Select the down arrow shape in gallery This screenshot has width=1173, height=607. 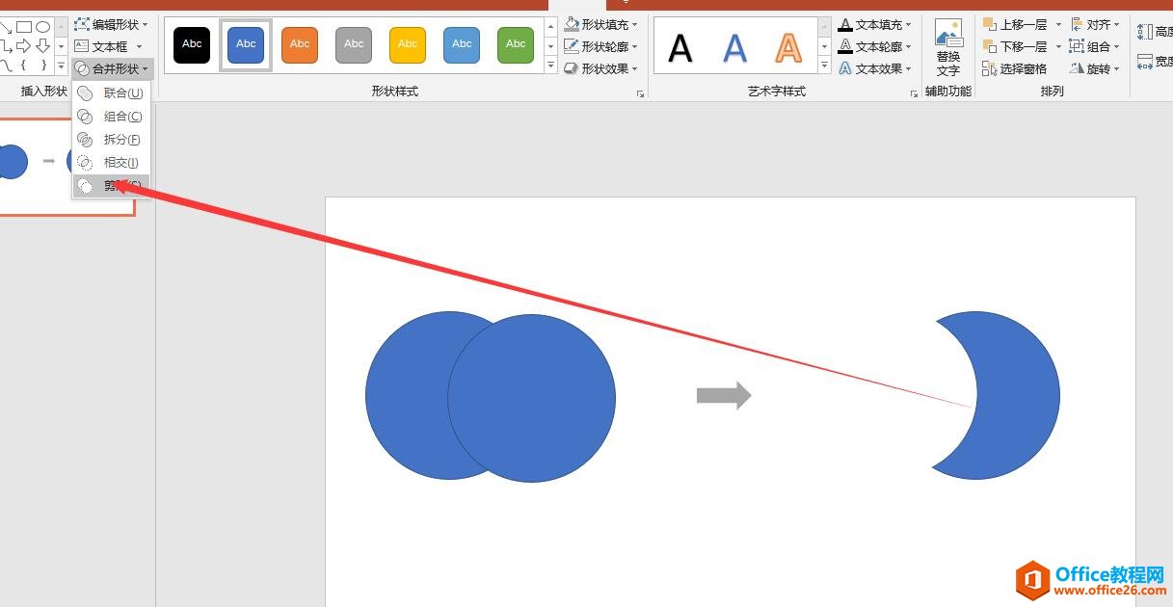click(x=42, y=45)
